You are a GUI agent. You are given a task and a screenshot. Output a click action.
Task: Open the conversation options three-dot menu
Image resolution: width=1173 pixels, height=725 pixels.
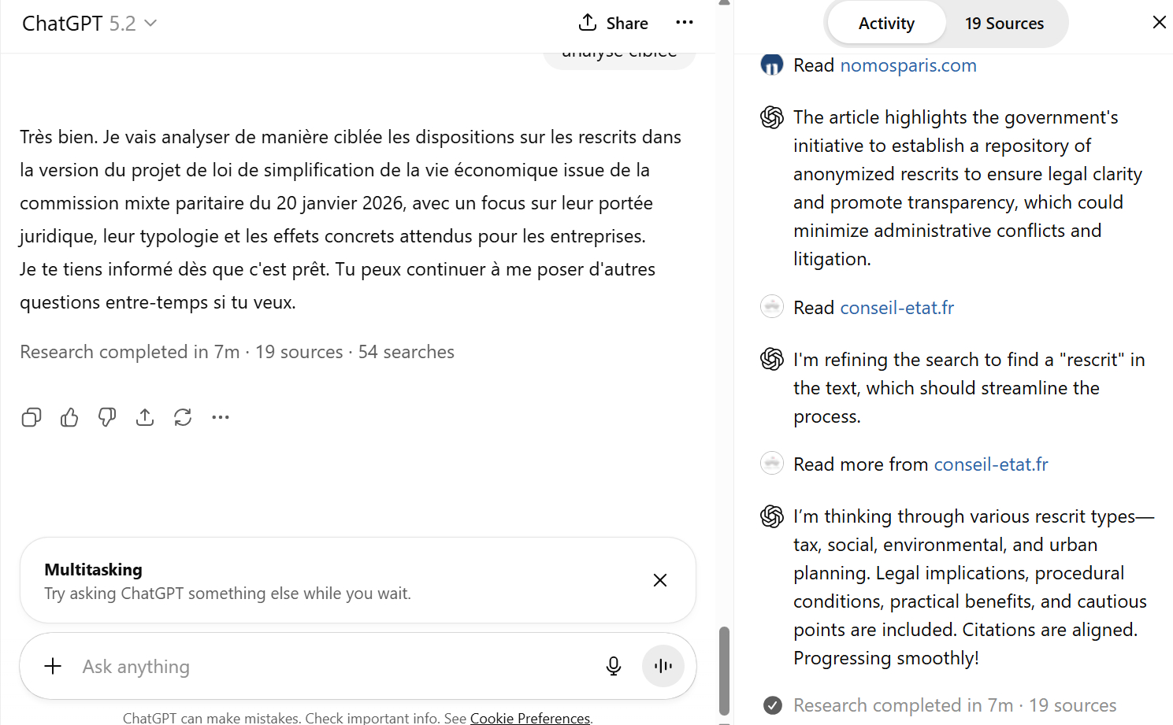tap(685, 23)
